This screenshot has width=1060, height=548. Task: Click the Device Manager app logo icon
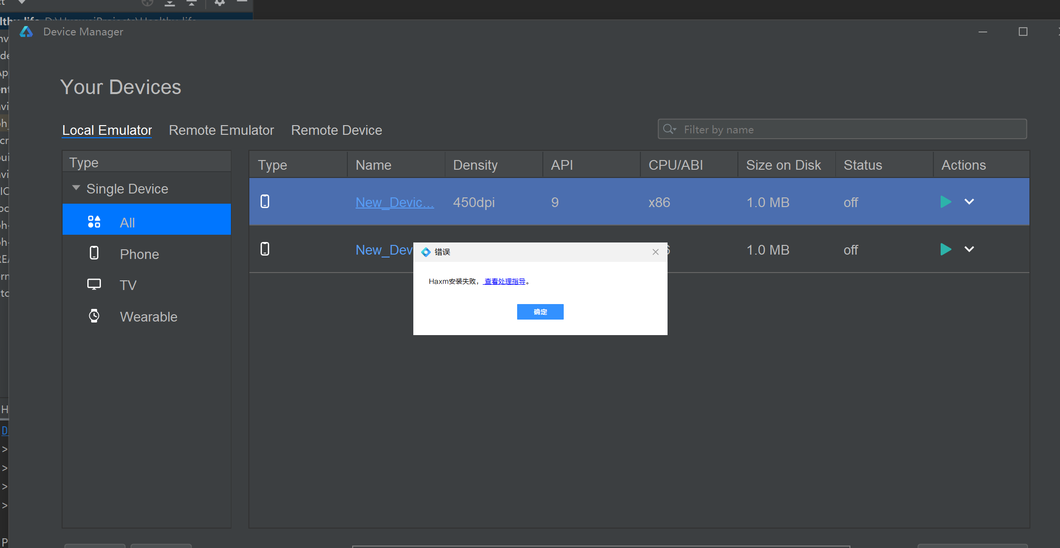[26, 32]
